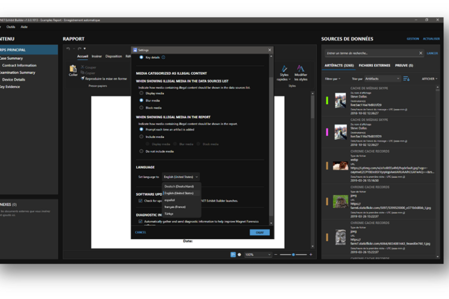Select Blur media for data sources list
Image resolution: width=449 pixels, height=299 pixels.
coord(141,100)
